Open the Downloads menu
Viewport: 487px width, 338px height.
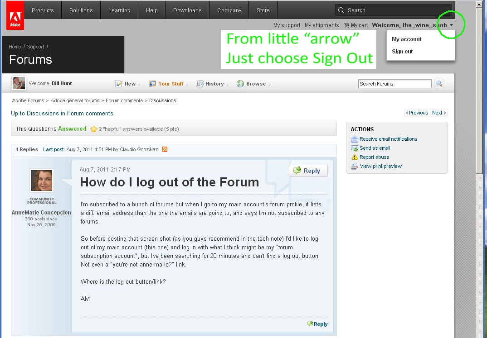pos(187,10)
